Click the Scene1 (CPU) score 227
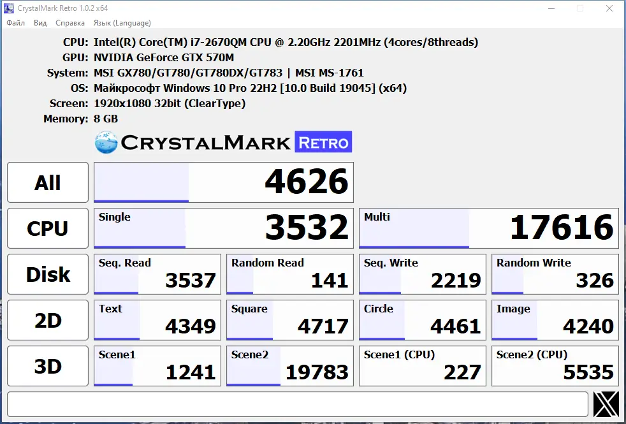 423,366
